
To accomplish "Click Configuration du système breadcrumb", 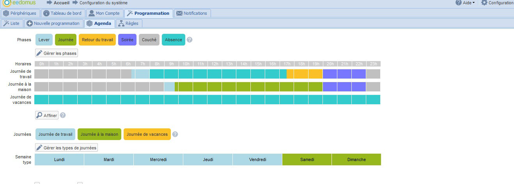I will tap(103, 3).
